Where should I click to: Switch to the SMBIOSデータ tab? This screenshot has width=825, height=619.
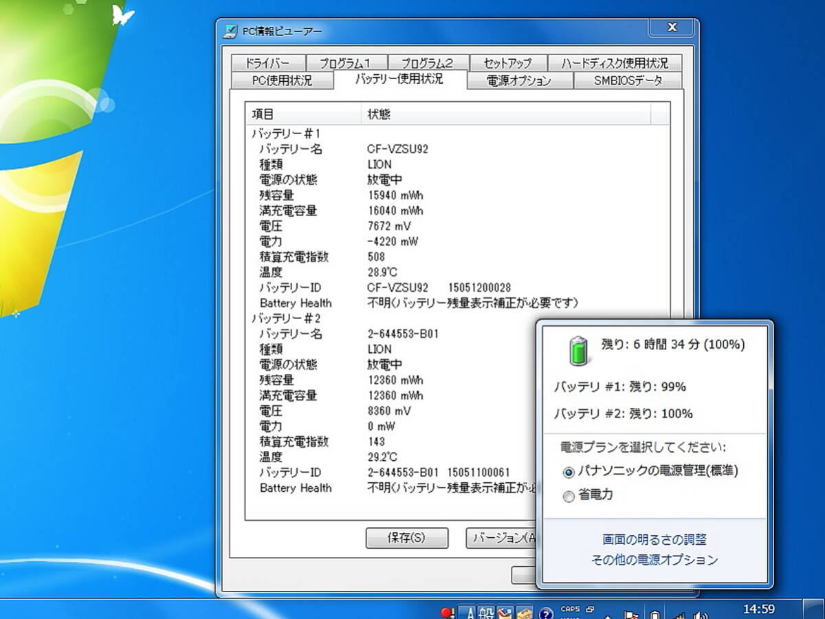click(x=628, y=80)
